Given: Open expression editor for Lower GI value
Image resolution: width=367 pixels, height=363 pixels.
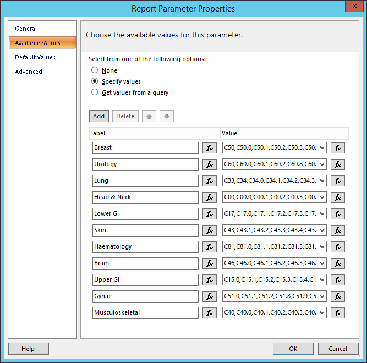Looking at the screenshot, I should [x=337, y=214].
